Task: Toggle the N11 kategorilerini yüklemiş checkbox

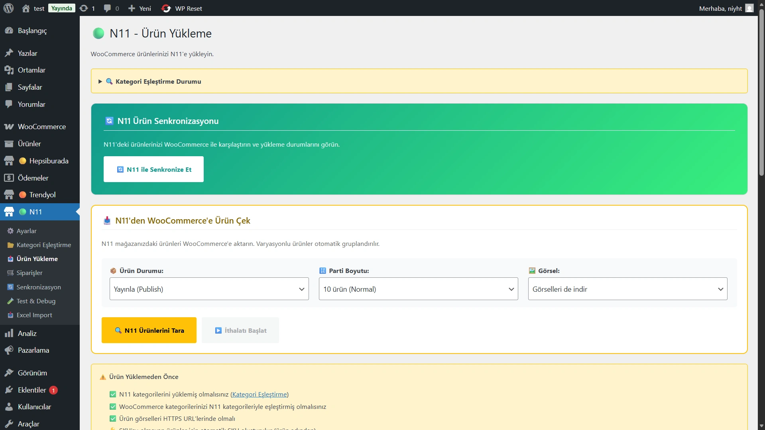Action: pyautogui.click(x=113, y=395)
